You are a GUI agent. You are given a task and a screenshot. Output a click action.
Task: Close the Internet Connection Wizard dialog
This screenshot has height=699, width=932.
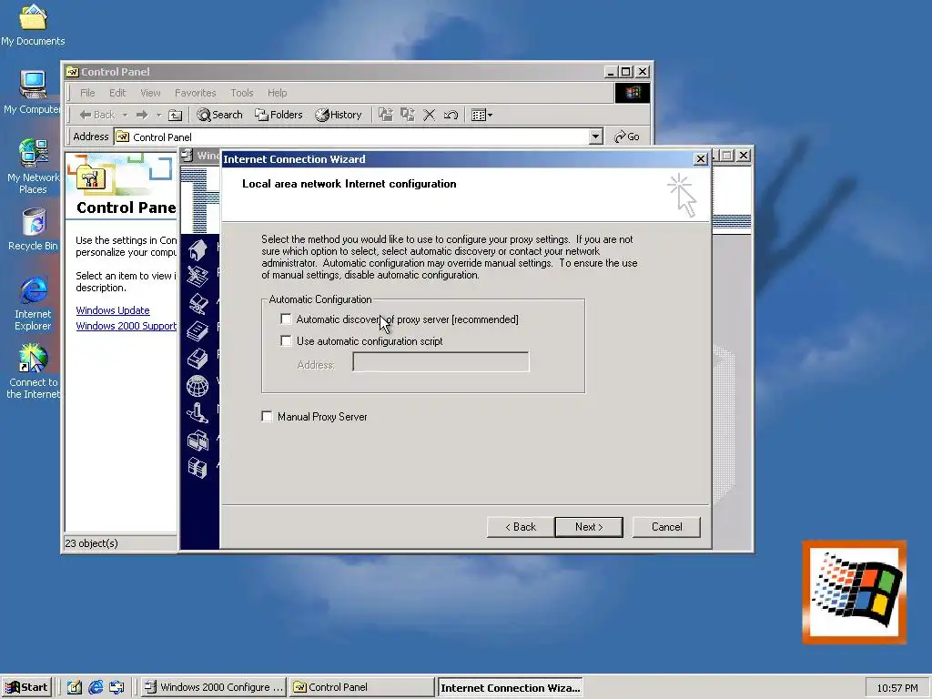(x=700, y=158)
